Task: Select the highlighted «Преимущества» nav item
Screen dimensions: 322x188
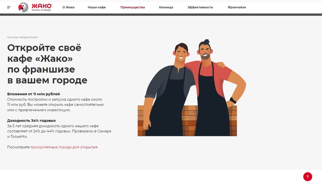Action: click(x=132, y=7)
